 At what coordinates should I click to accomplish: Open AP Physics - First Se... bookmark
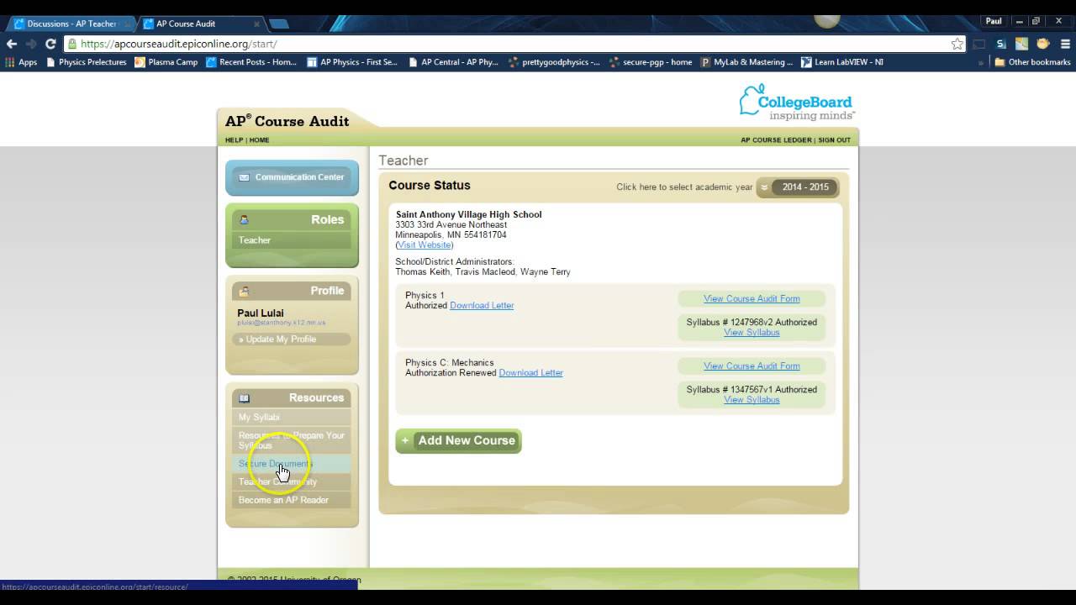[x=352, y=62]
